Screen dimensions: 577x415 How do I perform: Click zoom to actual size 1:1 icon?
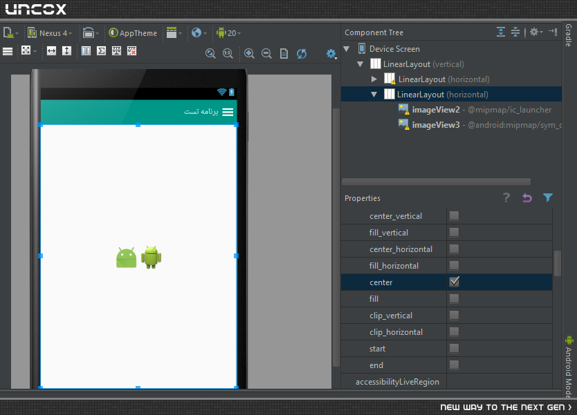point(228,54)
